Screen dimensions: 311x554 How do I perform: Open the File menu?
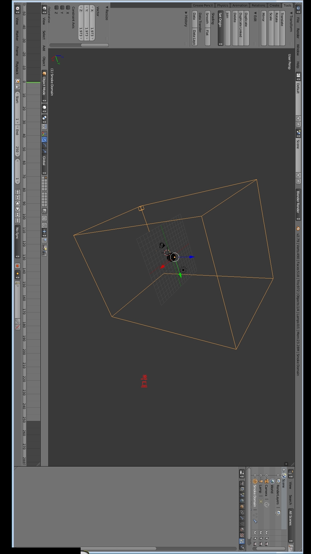pyautogui.click(x=298, y=20)
